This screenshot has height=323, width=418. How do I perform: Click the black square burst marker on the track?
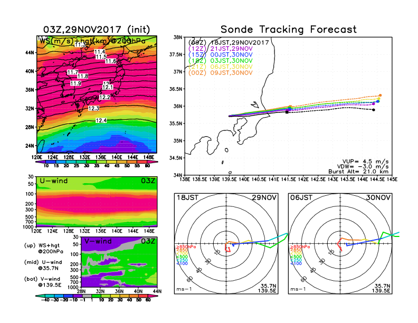coord(287,112)
